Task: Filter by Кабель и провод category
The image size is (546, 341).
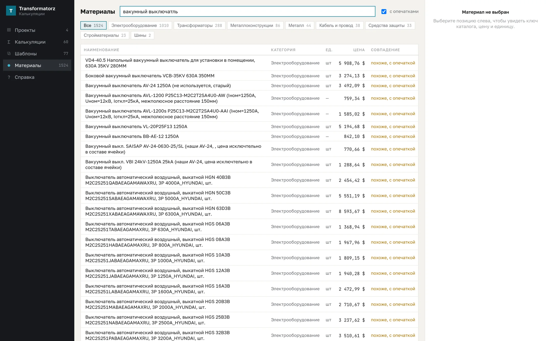Action: pos(339,26)
